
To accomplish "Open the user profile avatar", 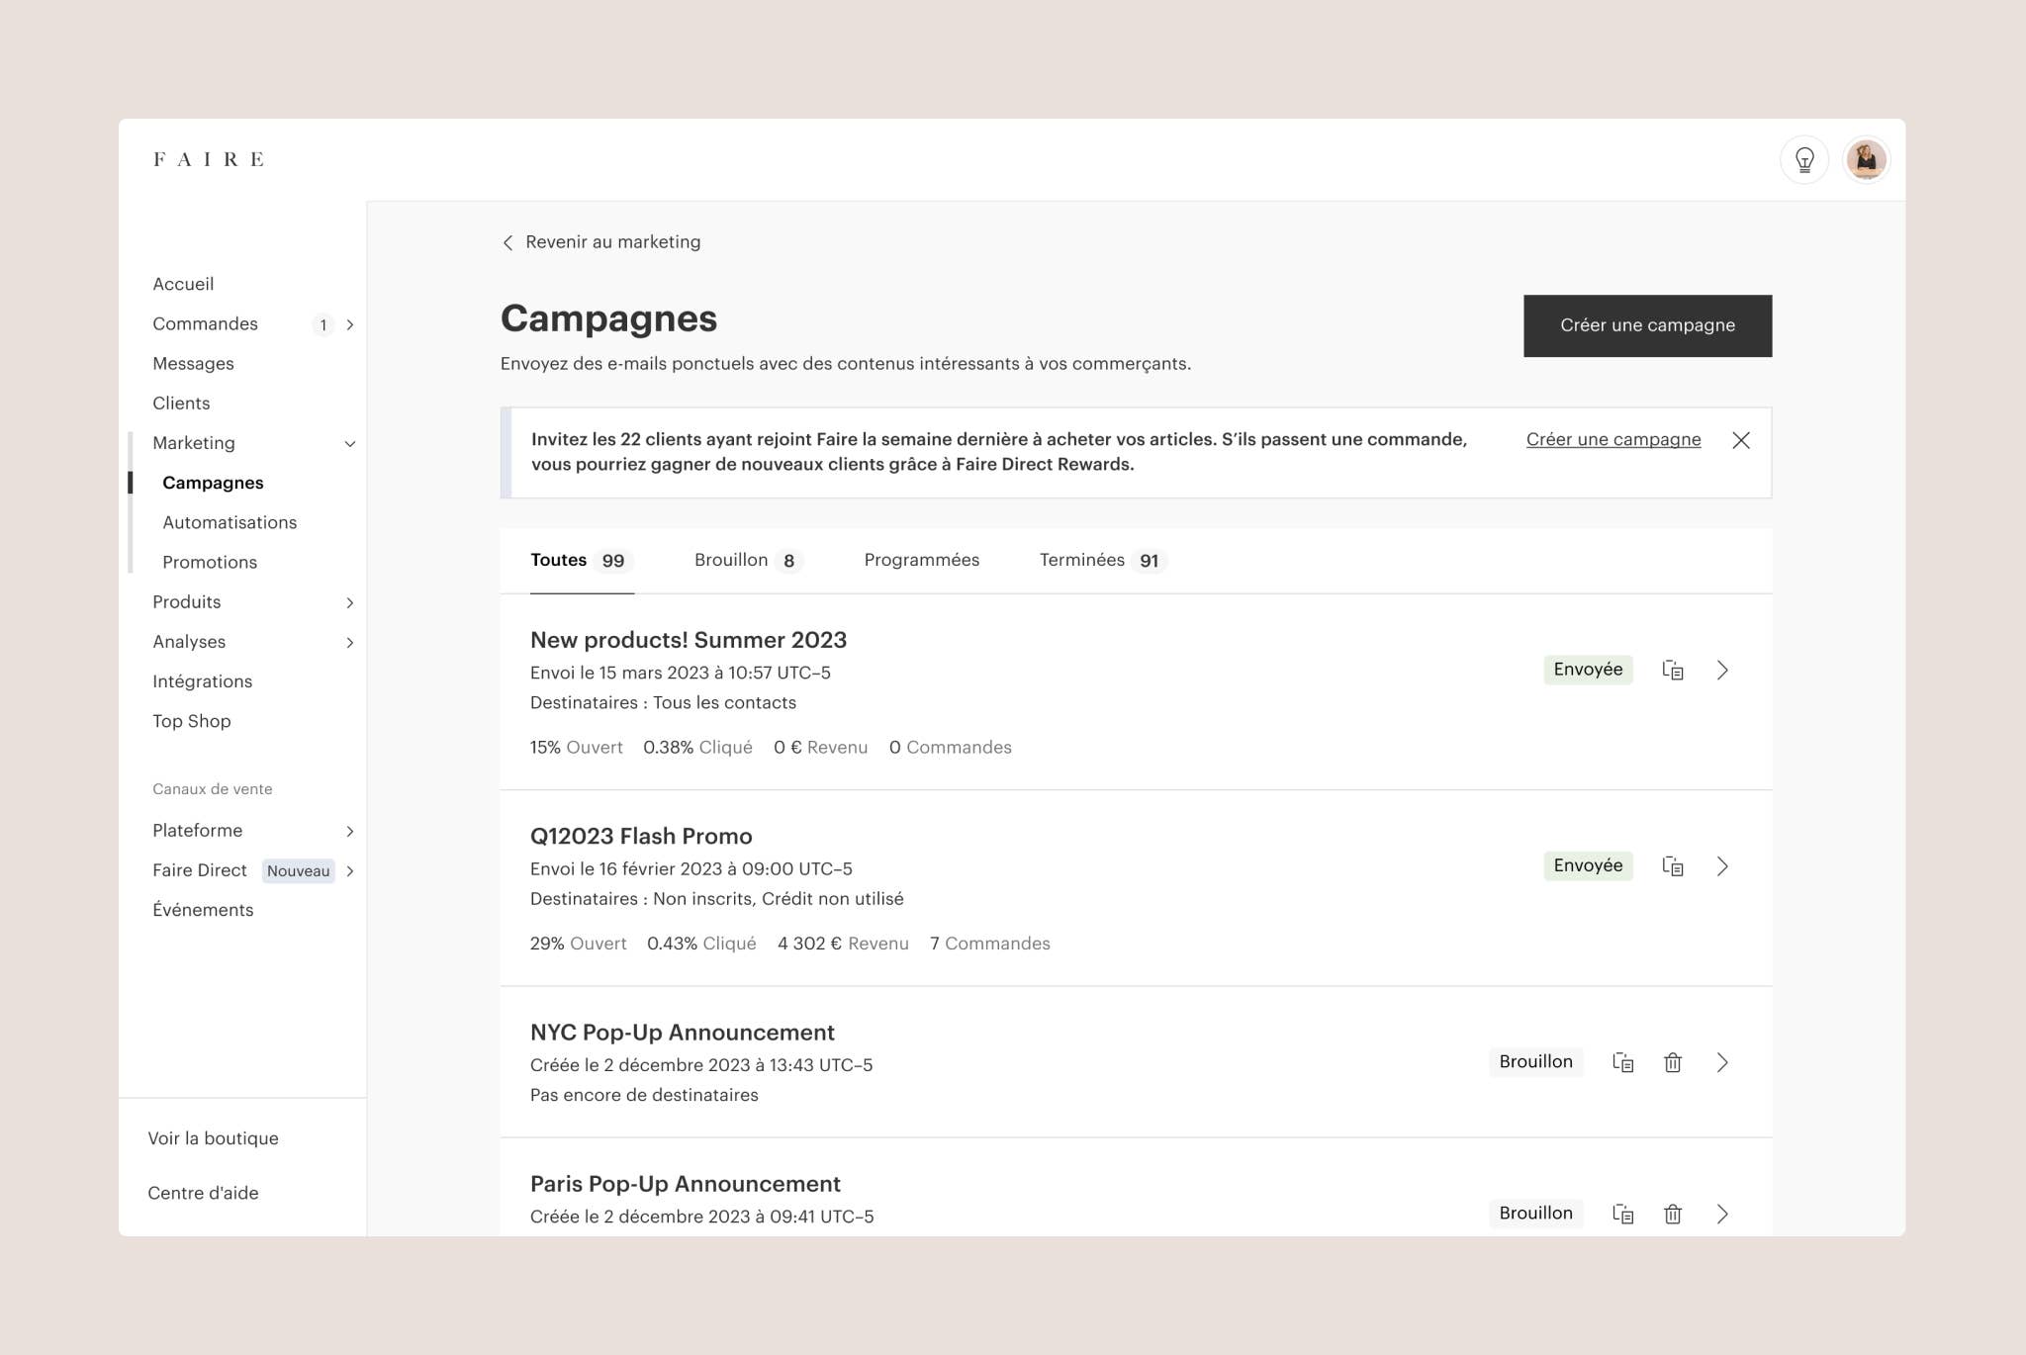I will click(1866, 159).
